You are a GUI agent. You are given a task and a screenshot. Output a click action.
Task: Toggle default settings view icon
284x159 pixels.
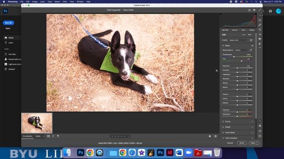[x=215, y=136]
